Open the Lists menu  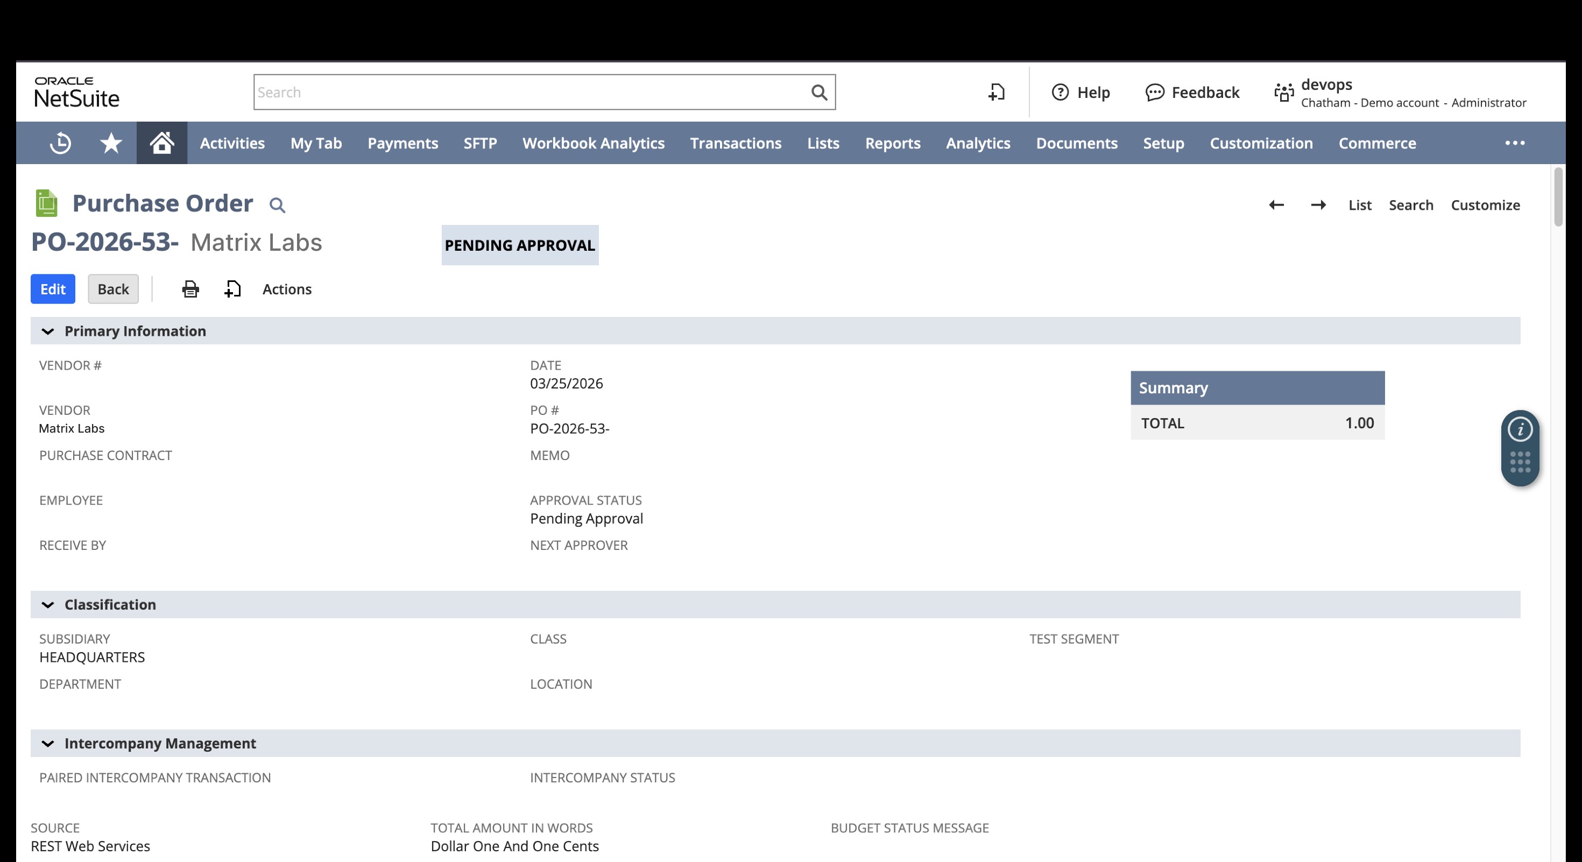point(823,143)
